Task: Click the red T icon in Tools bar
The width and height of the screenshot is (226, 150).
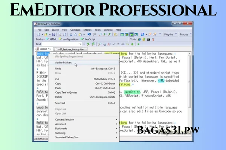Action: coord(153,39)
